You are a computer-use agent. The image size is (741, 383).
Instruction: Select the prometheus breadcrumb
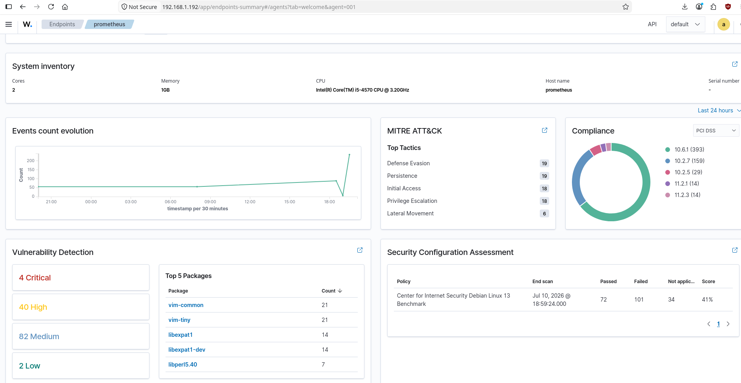109,24
